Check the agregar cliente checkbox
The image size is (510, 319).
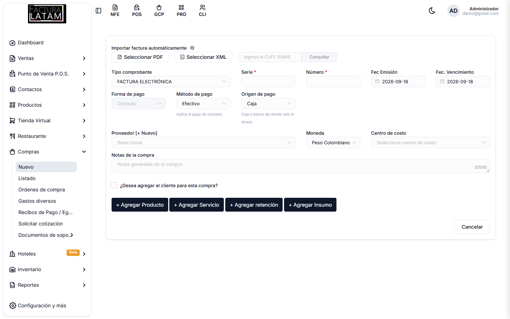[x=114, y=185]
